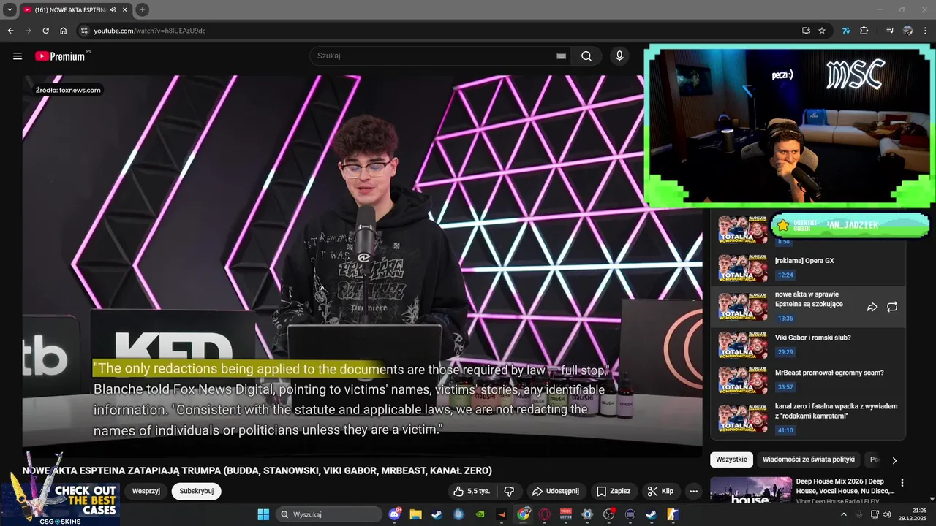This screenshot has width=936, height=526.
Task: Click the youtube.com address bar URL
Action: pyautogui.click(x=149, y=31)
